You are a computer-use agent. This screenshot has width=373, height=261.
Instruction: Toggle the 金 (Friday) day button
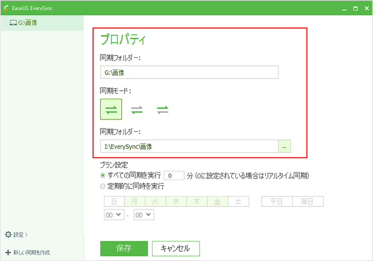[x=217, y=201]
